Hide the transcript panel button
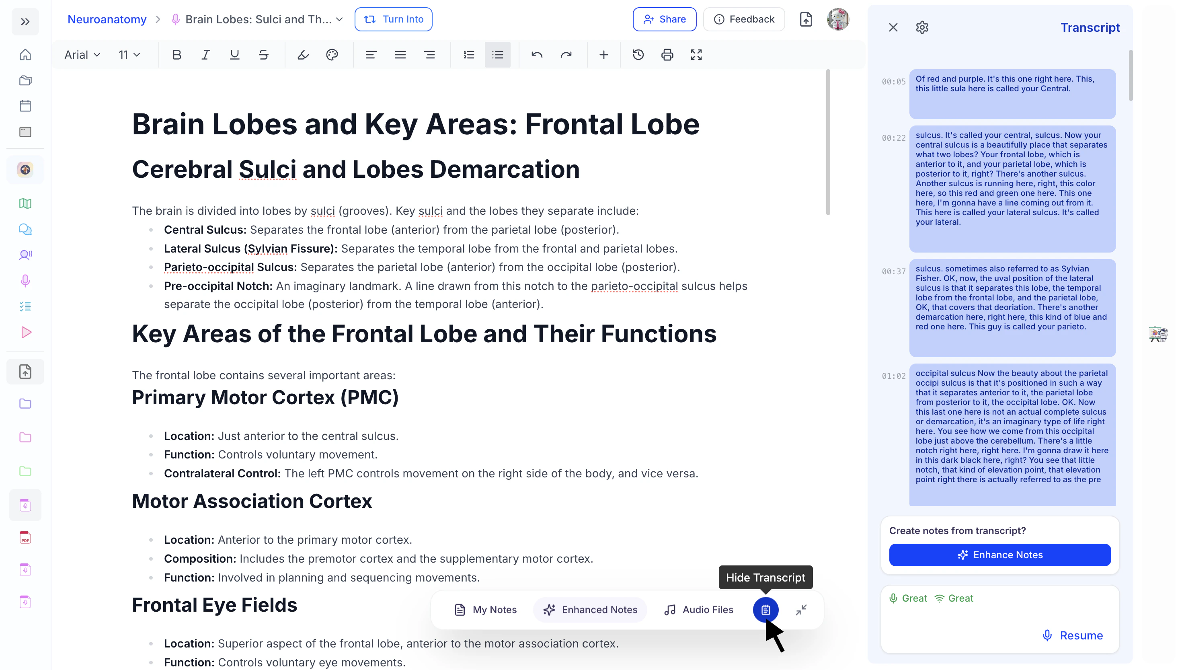1182x670 pixels. (x=765, y=610)
